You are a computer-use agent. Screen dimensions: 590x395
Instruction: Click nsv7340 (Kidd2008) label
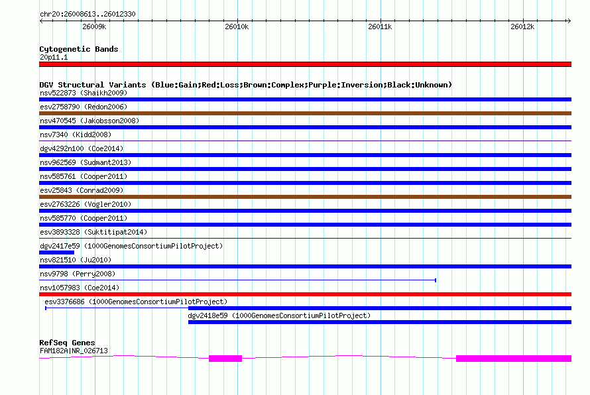(x=76, y=135)
